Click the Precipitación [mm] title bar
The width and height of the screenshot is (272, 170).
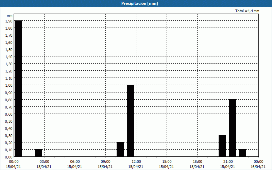136,3
